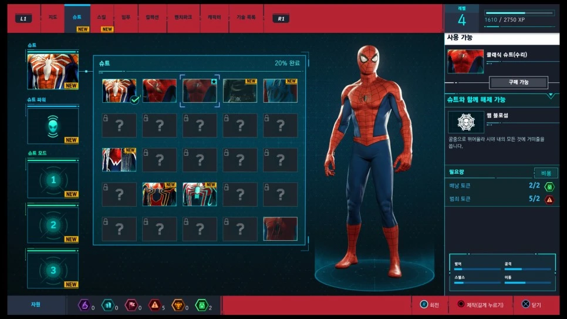This screenshot has height=319, width=567.
Task: Click the green backpack icon beside 2/2
Action: (549, 186)
